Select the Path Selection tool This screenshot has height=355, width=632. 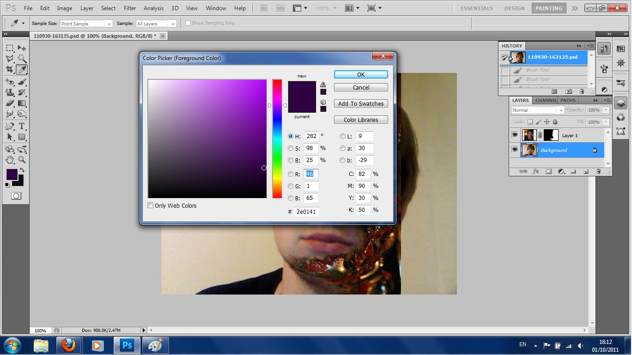[x=10, y=137]
